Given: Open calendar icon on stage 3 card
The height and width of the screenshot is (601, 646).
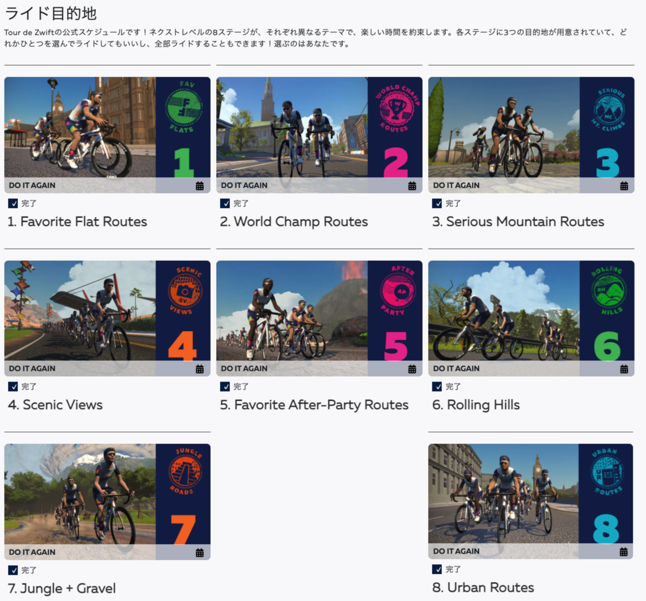Looking at the screenshot, I should point(624,186).
